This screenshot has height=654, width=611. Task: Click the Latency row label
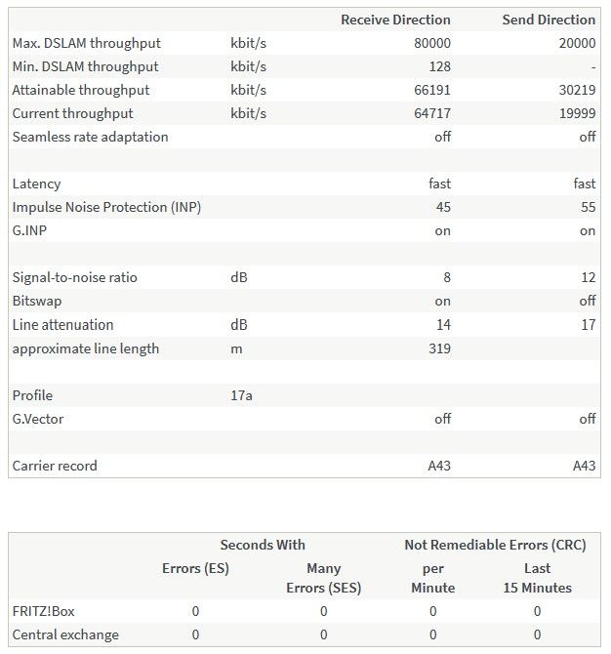[36, 184]
